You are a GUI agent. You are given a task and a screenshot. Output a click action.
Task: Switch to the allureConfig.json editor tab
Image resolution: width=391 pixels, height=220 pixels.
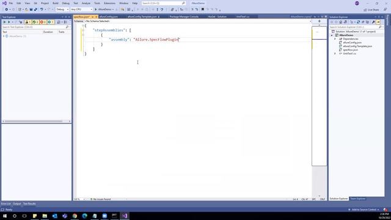[x=109, y=16]
